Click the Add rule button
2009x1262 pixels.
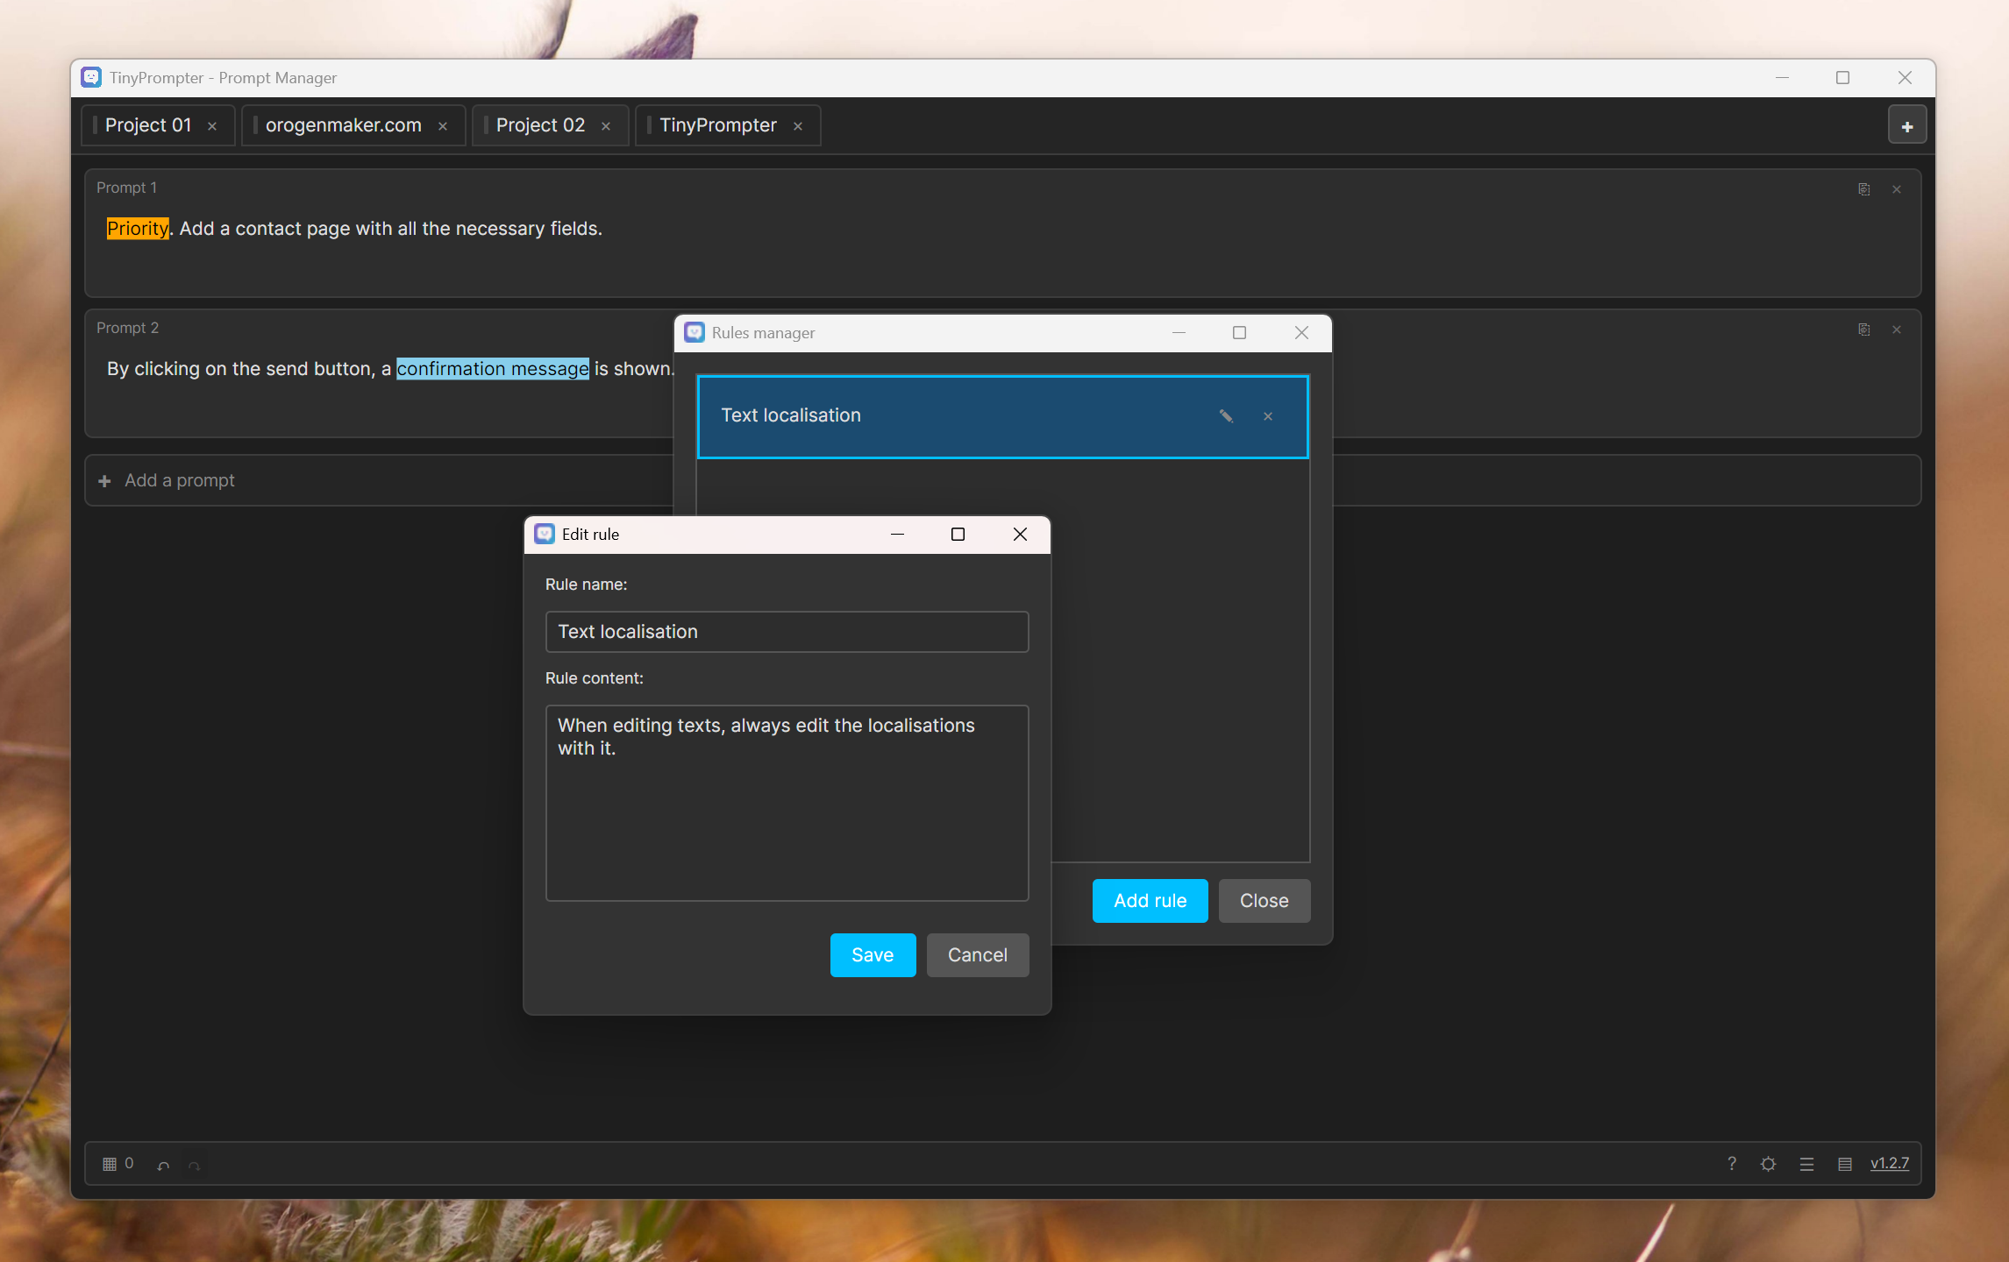pos(1149,900)
